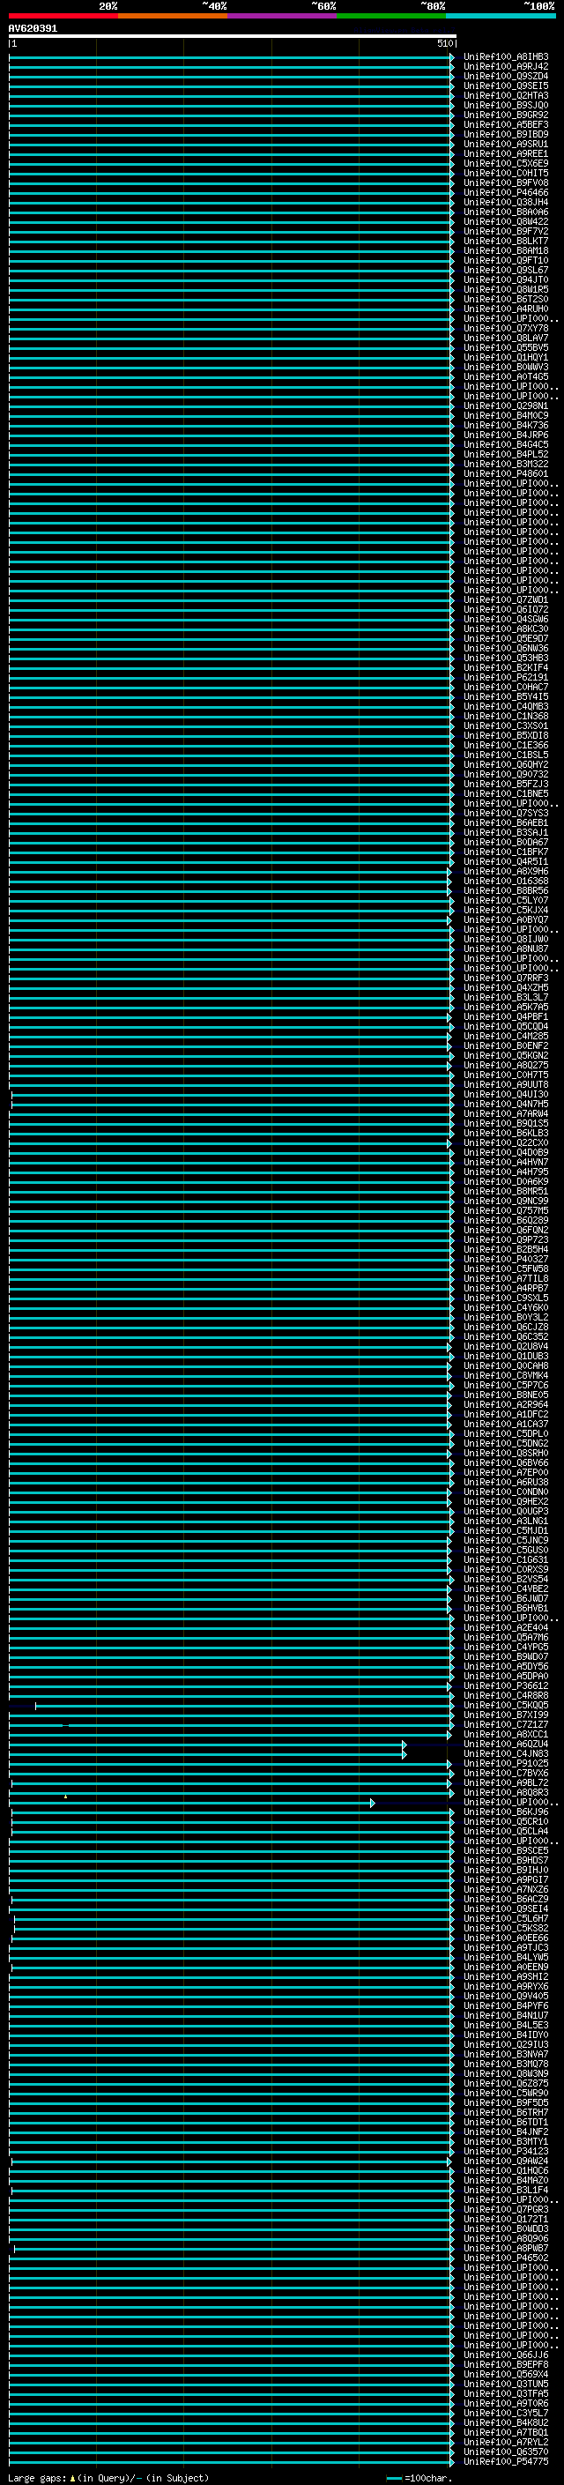The width and height of the screenshot is (564, 2485).
Task: Click the orange ~40% legend segment
Action: (x=173, y=16)
